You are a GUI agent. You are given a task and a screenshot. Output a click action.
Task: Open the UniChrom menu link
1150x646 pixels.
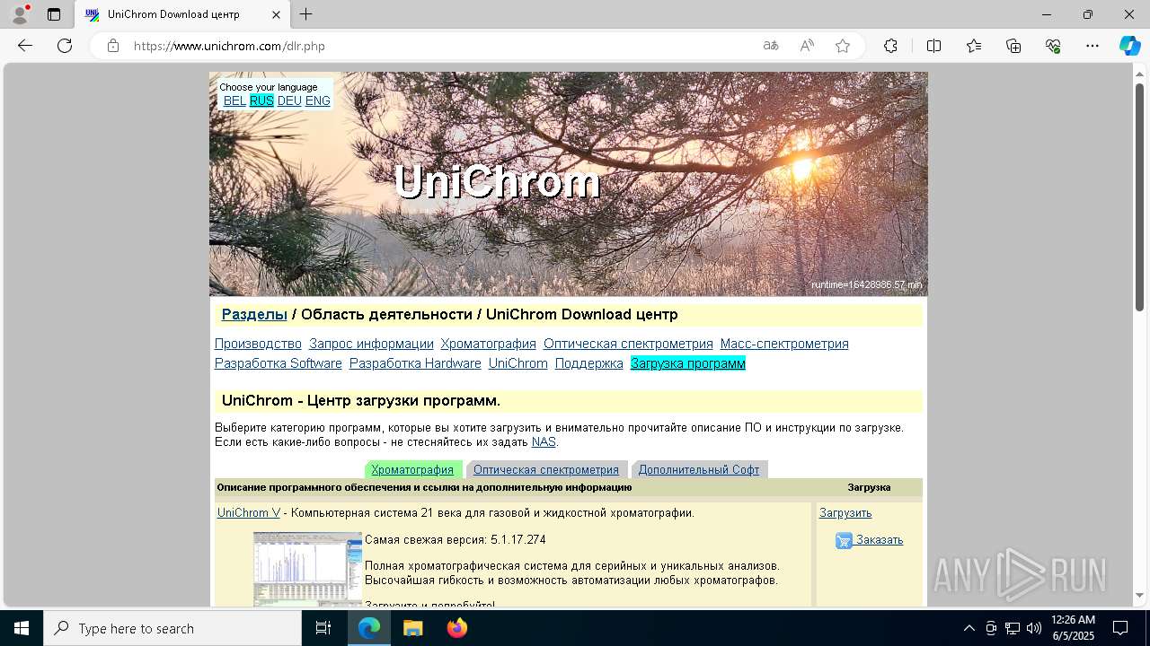click(518, 363)
